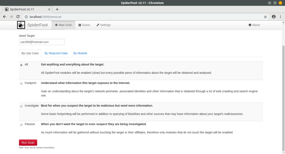
Task: Open the About link
Action: click(254, 25)
